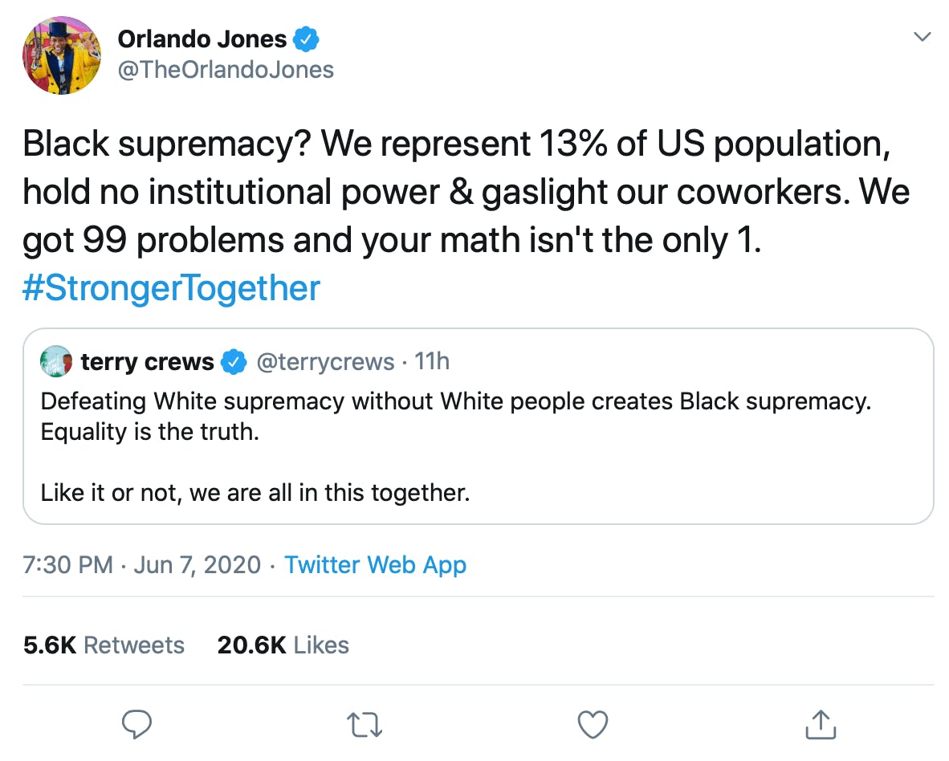This screenshot has width=949, height=761.
Task: Click terry crews verified badge
Action: click(x=234, y=362)
